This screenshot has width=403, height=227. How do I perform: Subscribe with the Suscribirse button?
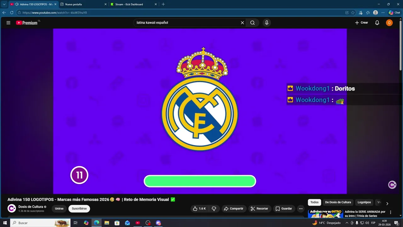click(x=79, y=209)
